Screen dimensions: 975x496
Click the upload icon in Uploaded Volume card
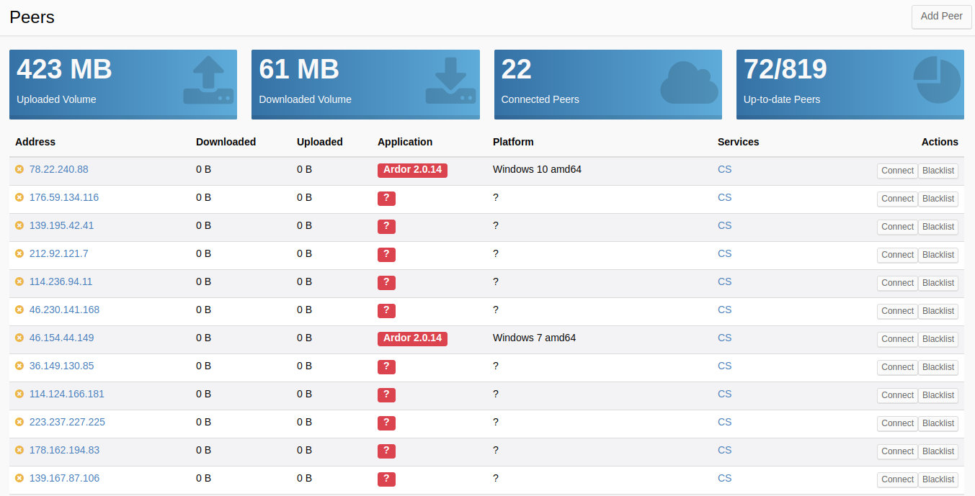(x=208, y=81)
